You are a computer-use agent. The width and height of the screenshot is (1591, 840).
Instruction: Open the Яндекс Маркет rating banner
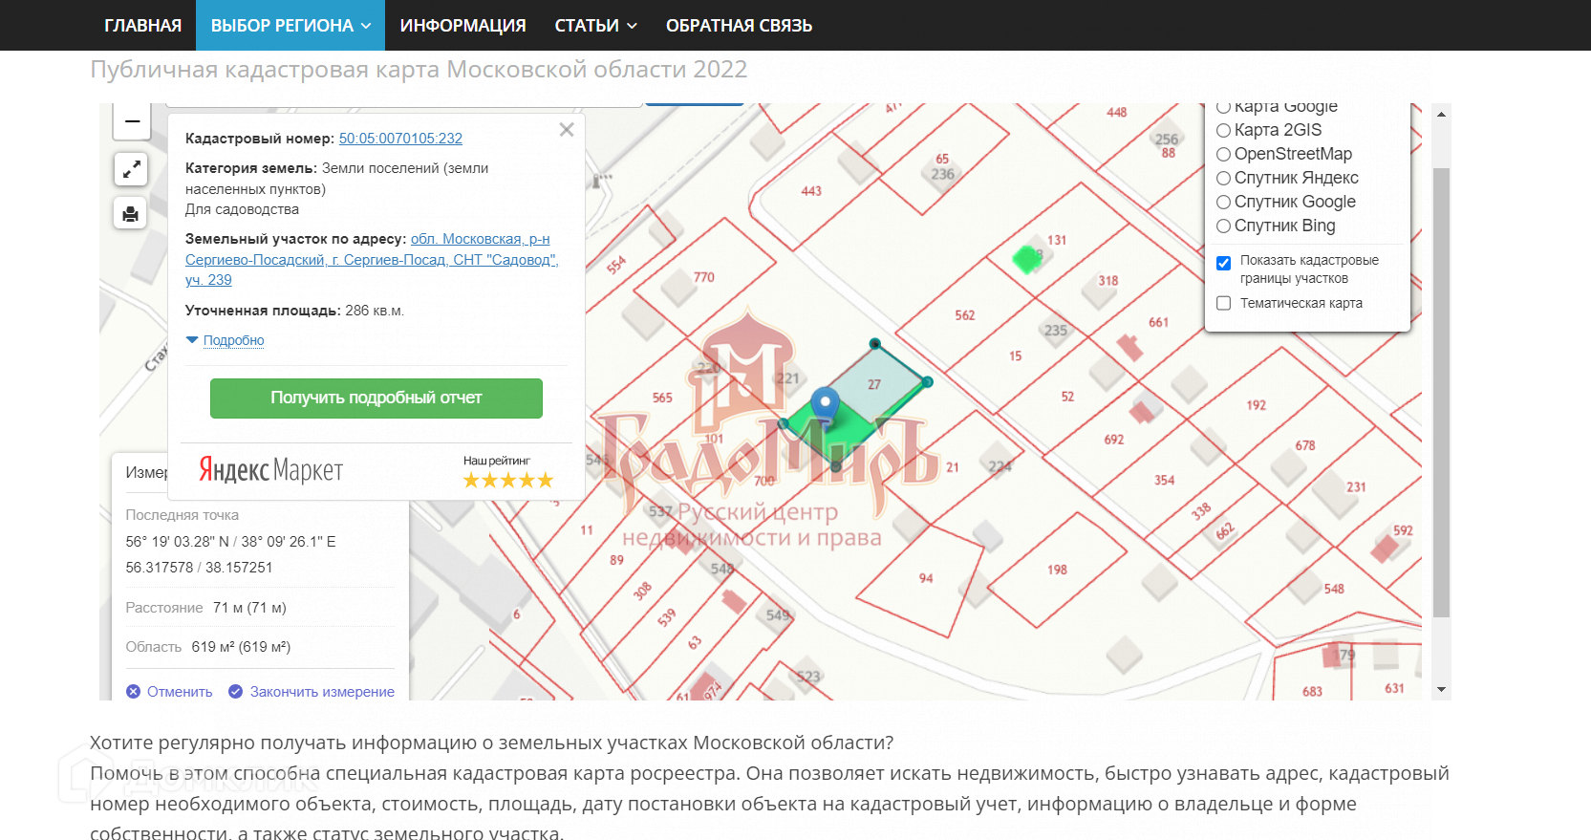coord(376,471)
